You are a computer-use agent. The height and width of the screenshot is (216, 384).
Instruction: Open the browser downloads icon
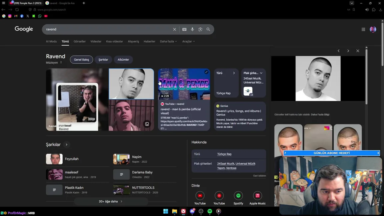pos(380,10)
